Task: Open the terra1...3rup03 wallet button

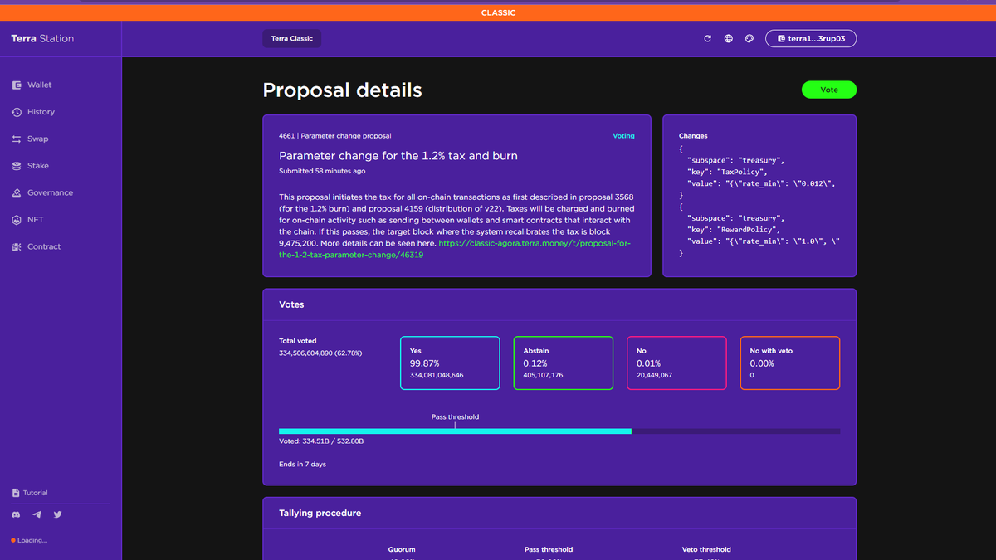Action: [x=811, y=38]
